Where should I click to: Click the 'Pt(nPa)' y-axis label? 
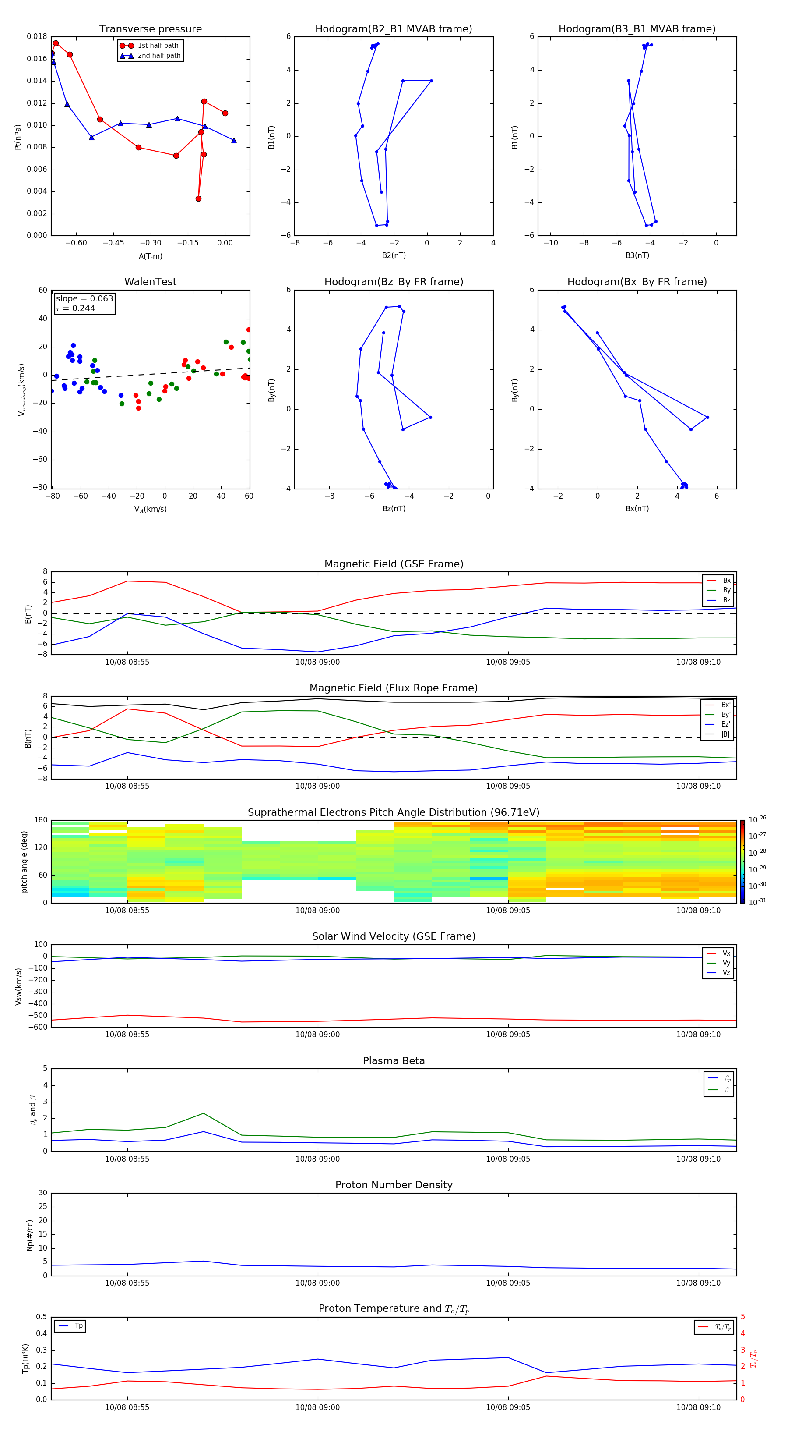click(x=18, y=137)
